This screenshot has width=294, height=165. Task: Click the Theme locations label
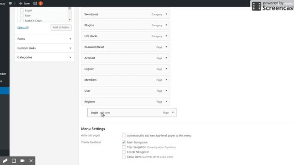(x=91, y=142)
